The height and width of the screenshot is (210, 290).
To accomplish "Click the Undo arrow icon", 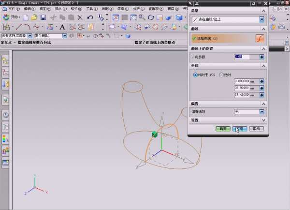I will click(90, 17).
